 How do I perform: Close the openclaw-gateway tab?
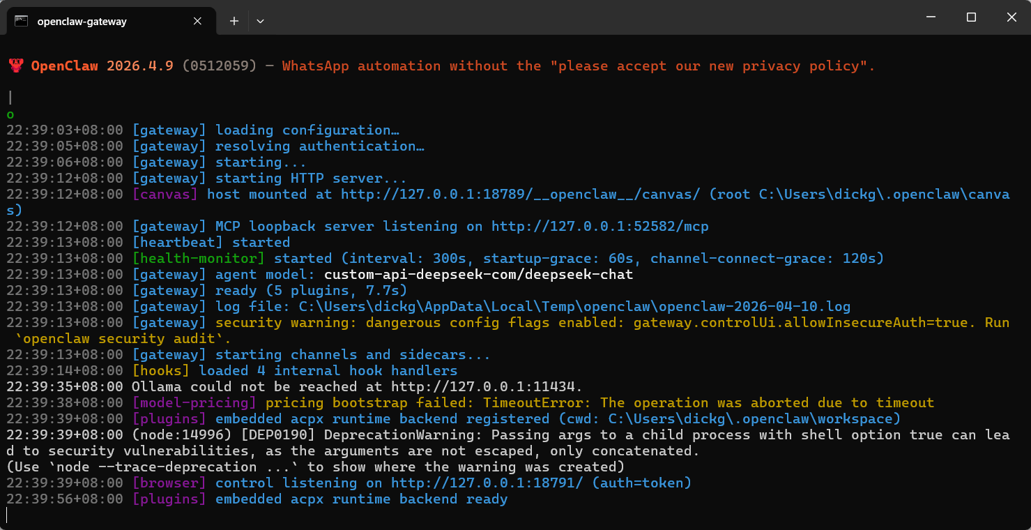(197, 21)
